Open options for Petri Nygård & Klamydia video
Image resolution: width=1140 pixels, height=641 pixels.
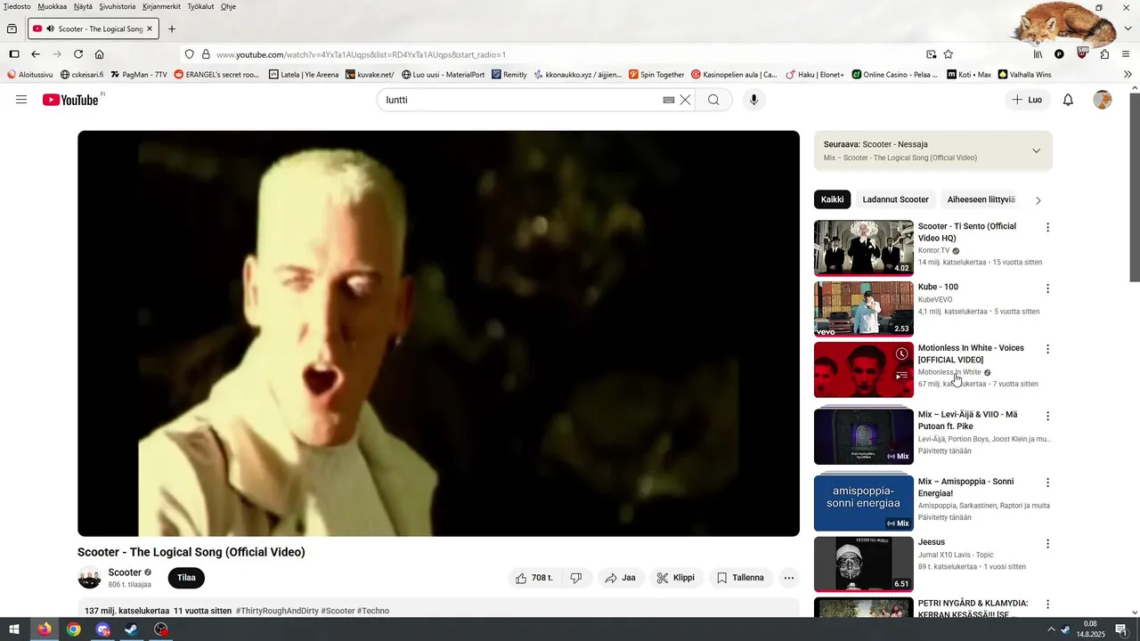tap(1047, 604)
